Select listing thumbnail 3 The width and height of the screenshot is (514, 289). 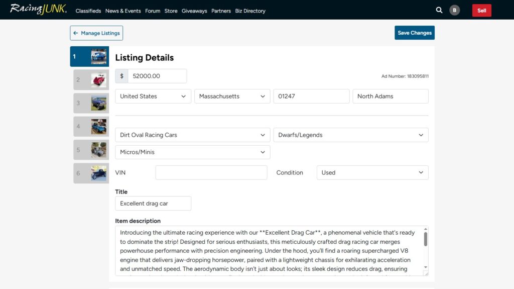click(x=91, y=103)
